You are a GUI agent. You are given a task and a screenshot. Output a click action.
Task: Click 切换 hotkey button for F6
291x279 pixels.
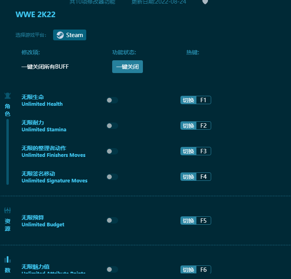tap(188, 269)
